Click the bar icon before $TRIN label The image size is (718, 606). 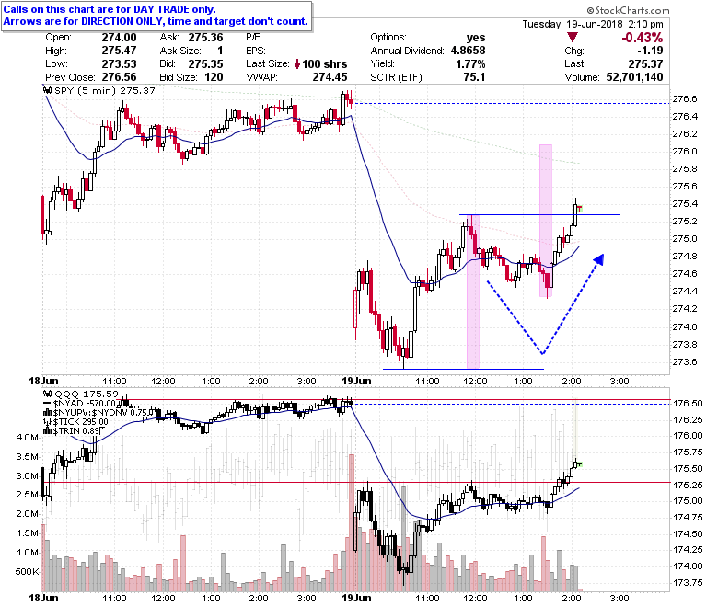(47, 431)
